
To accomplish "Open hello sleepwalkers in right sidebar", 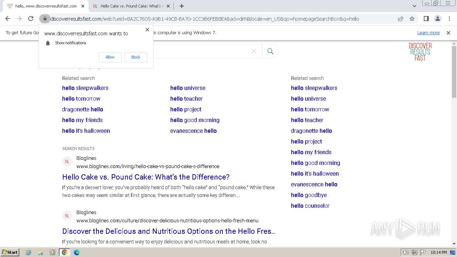I will pos(314,88).
